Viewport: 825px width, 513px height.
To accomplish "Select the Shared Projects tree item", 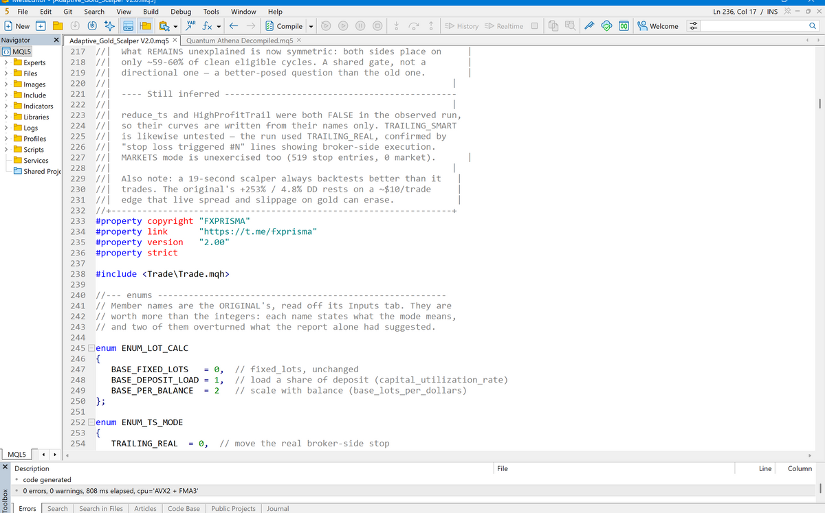I will [37, 172].
